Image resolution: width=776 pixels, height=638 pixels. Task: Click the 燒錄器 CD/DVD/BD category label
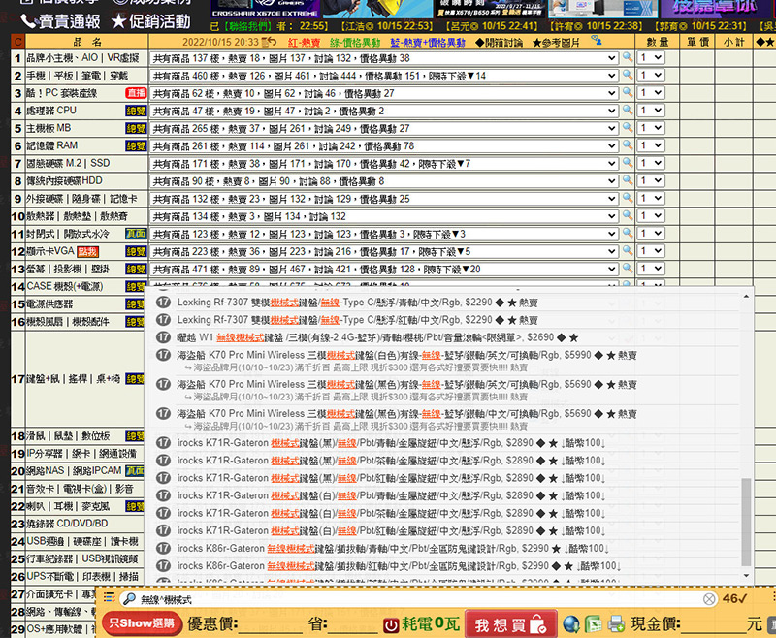click(67, 524)
